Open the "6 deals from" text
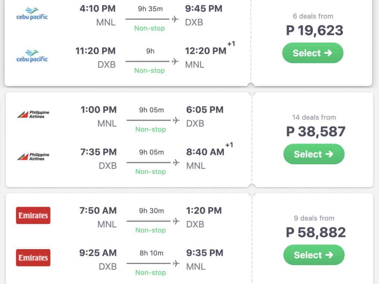This screenshot has height=284, width=379. pyautogui.click(x=313, y=16)
